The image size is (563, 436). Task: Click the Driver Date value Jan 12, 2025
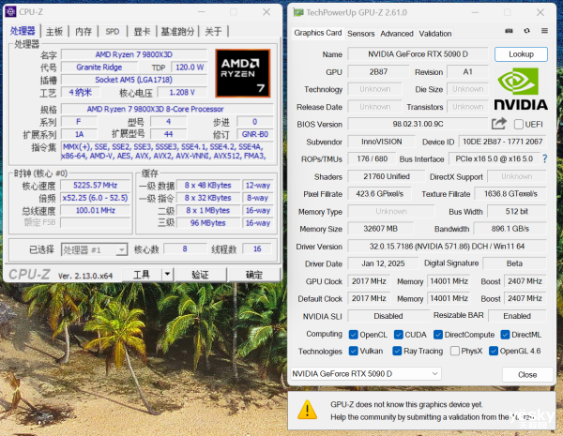tap(383, 263)
